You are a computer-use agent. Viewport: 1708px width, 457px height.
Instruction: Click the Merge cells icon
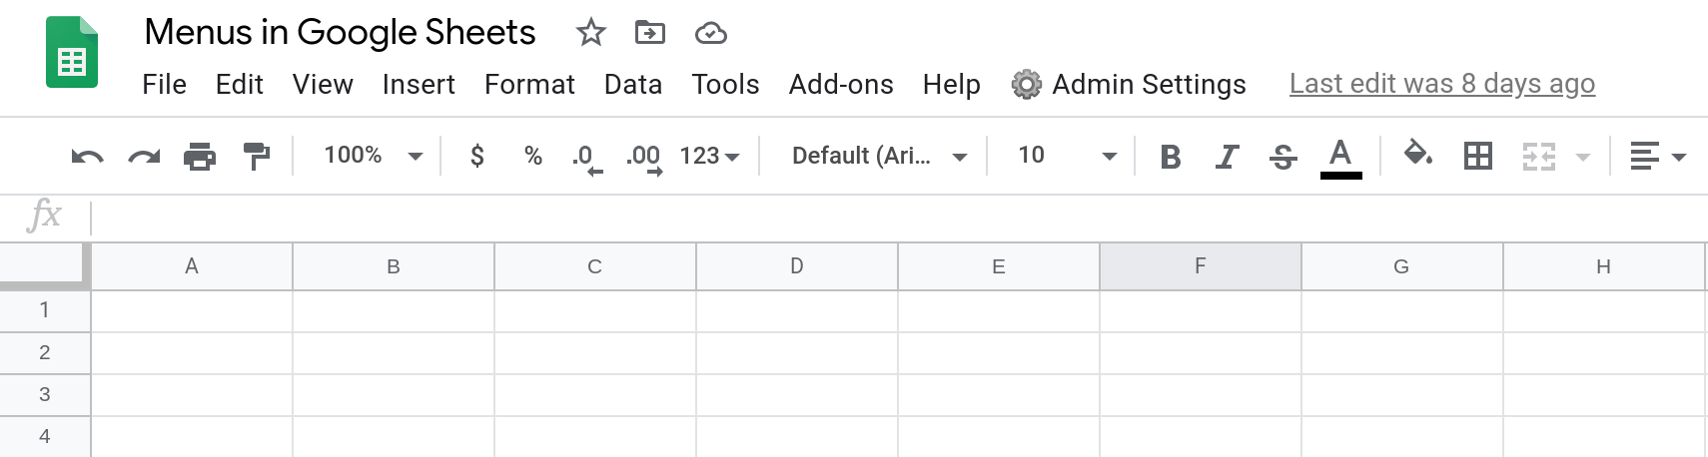tap(1539, 157)
